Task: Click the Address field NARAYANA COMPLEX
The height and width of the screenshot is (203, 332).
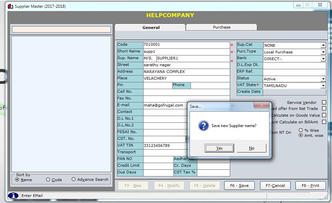Action: [186, 72]
